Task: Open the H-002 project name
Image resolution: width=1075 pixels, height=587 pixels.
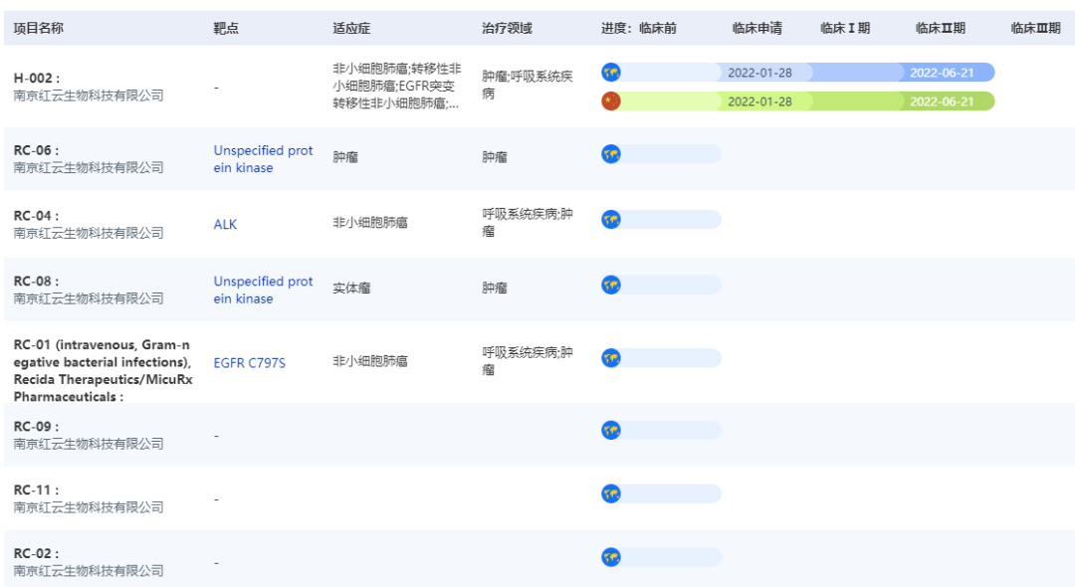Action: [x=37, y=78]
